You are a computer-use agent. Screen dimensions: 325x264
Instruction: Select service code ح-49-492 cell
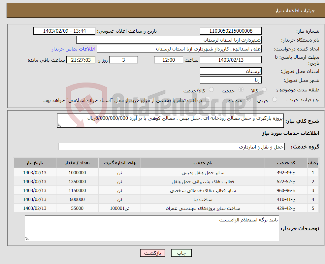coord(286,173)
